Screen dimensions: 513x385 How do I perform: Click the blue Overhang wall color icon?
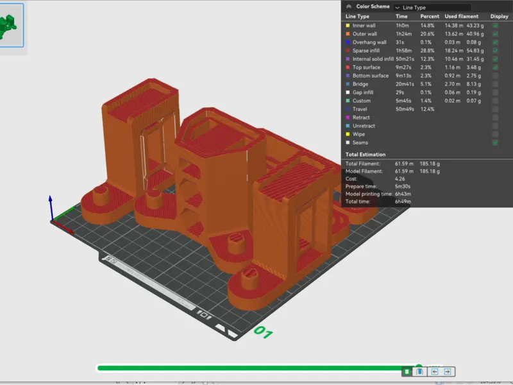click(348, 42)
